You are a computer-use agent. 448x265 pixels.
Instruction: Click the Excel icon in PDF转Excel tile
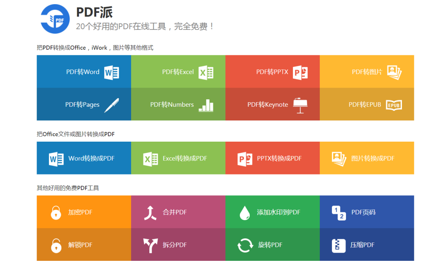pos(206,72)
